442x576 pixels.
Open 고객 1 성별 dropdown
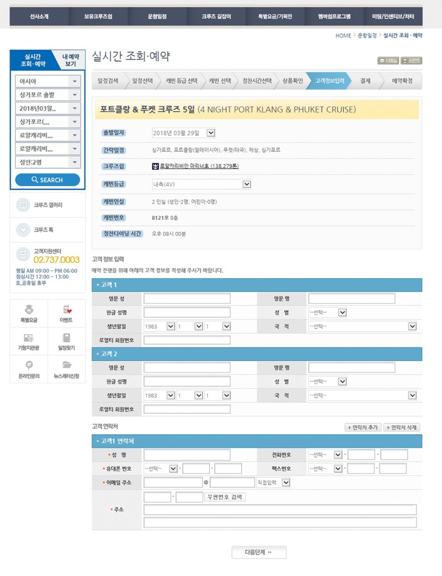point(342,313)
